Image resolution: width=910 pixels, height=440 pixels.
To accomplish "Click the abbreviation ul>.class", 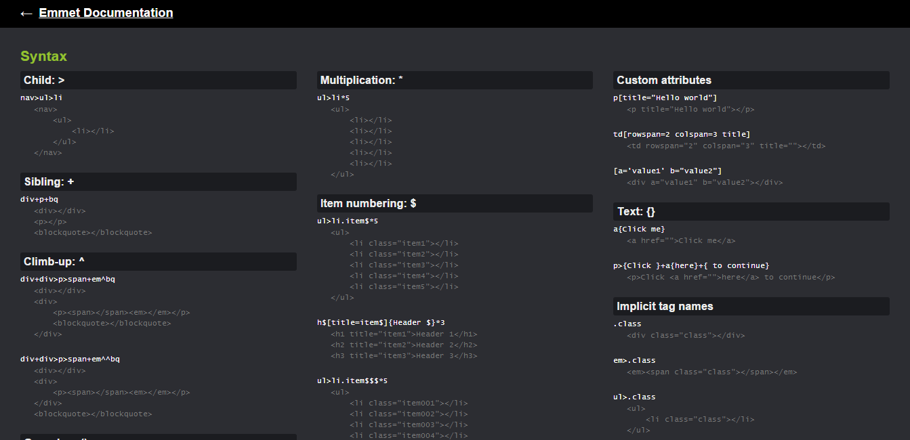I will point(634,397).
